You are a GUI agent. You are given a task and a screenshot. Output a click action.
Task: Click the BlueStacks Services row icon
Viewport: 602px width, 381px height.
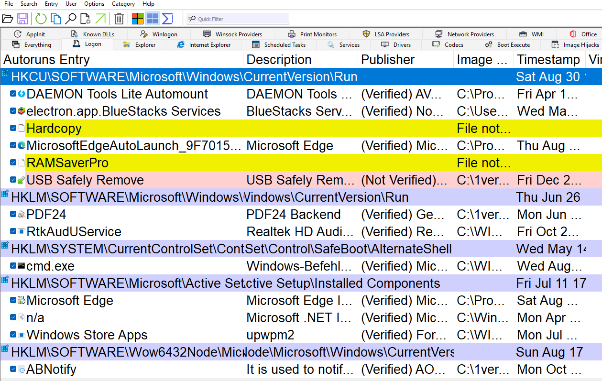pyautogui.click(x=22, y=111)
